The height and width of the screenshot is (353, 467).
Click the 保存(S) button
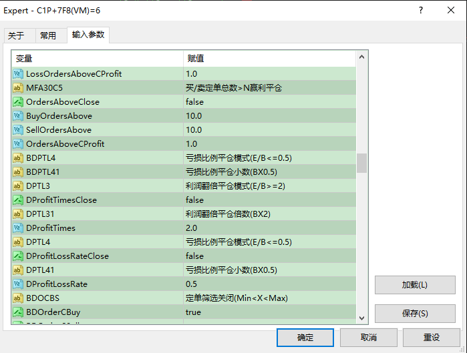pyautogui.click(x=415, y=314)
